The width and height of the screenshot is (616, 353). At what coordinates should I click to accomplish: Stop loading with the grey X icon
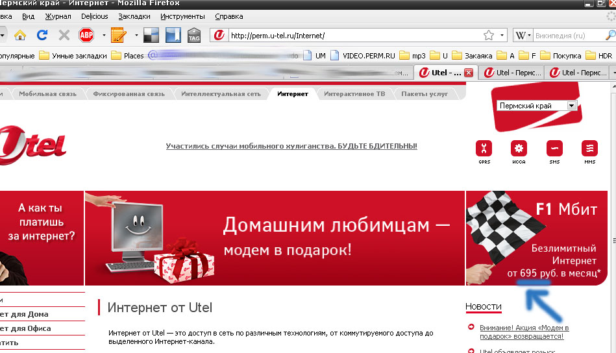pos(64,35)
